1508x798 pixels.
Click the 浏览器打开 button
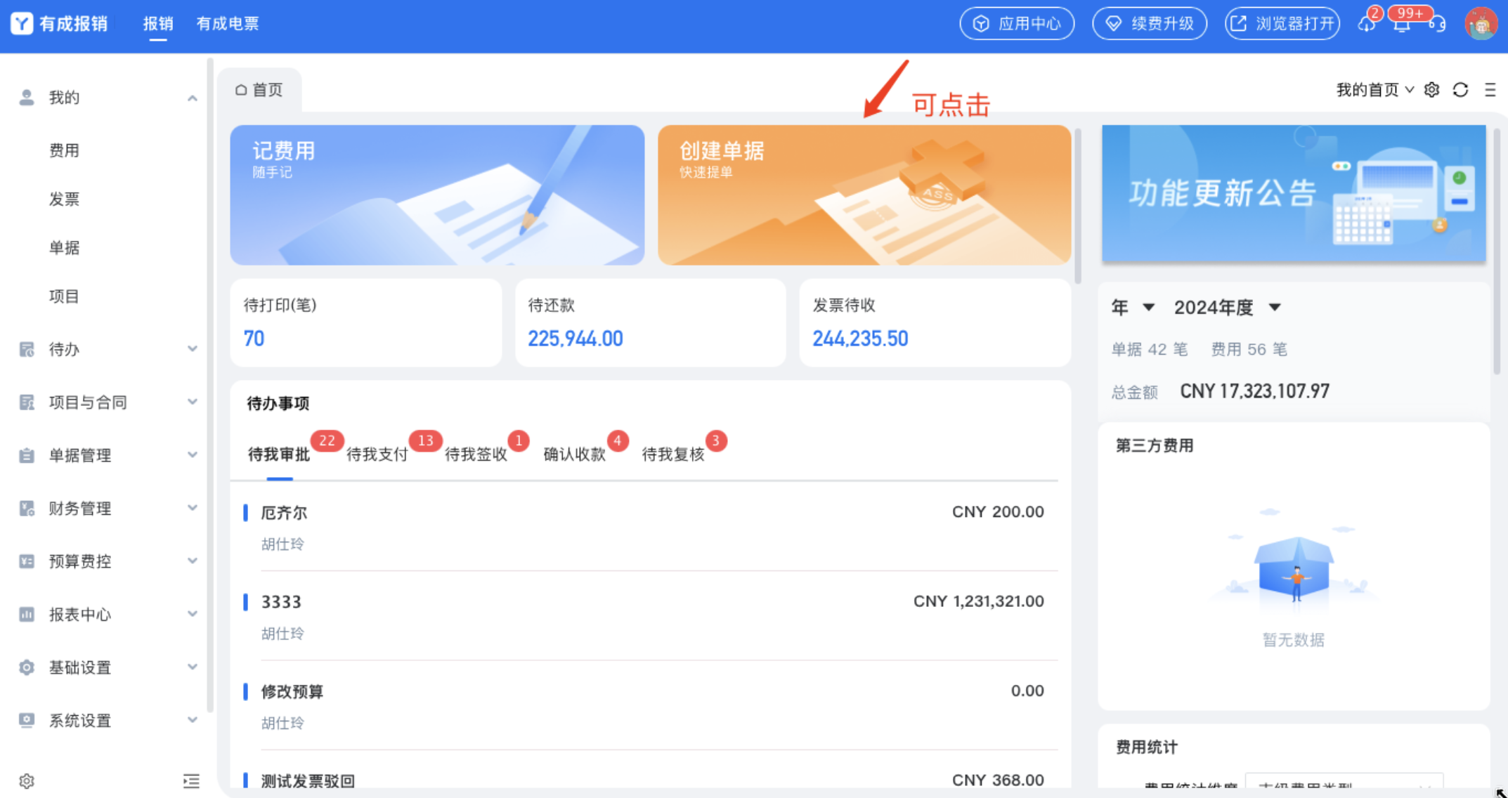1282,24
